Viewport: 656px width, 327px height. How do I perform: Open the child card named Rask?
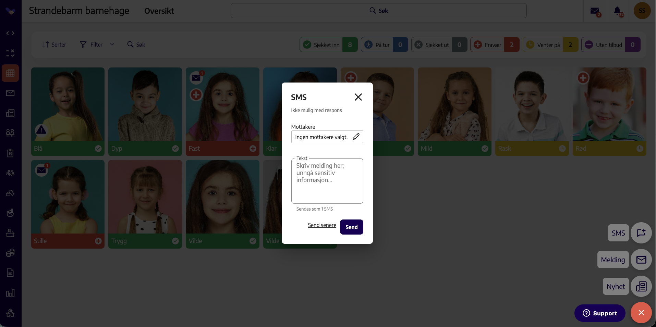(x=532, y=112)
